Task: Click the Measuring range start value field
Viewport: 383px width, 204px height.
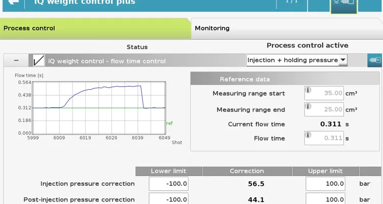Action: tap(327, 93)
